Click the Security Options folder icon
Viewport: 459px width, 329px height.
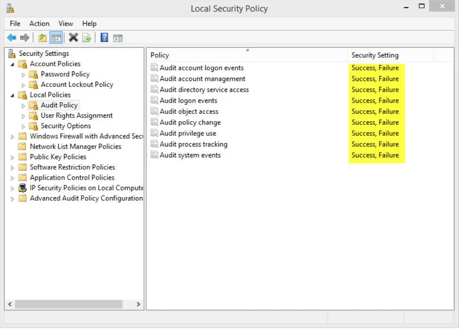pyautogui.click(x=34, y=126)
